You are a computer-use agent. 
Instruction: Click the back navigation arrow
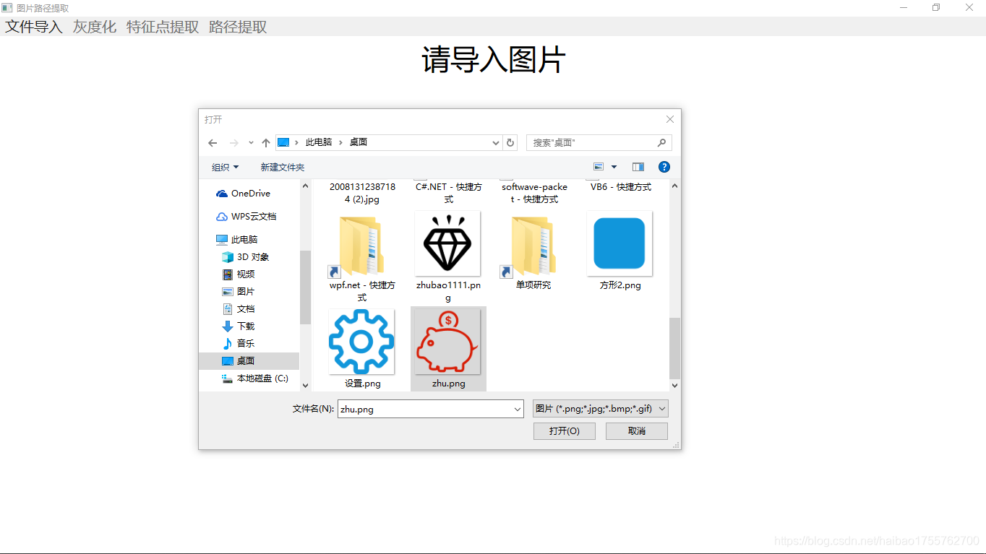click(x=212, y=142)
